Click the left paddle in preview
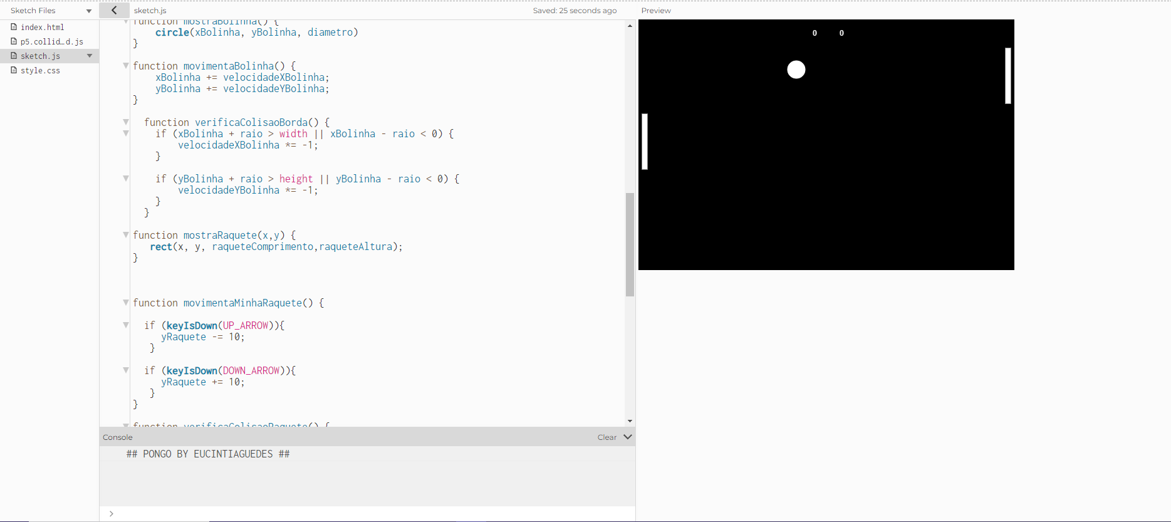1171x522 pixels. (645, 142)
